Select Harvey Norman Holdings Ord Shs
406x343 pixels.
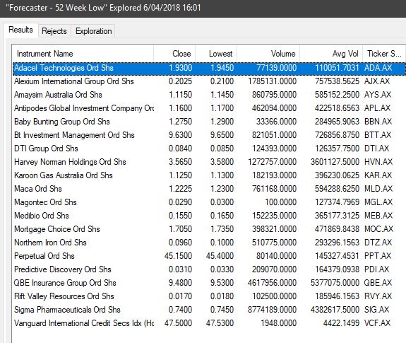209,162
